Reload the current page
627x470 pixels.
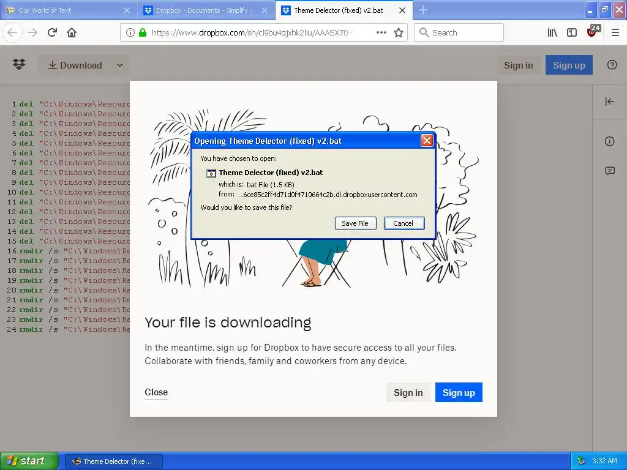coord(53,33)
